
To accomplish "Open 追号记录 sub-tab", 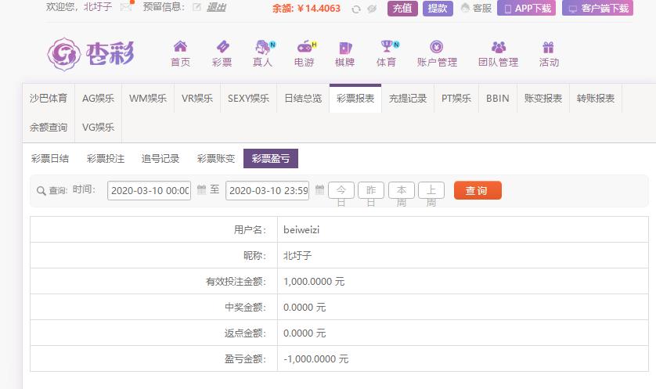I will point(160,159).
